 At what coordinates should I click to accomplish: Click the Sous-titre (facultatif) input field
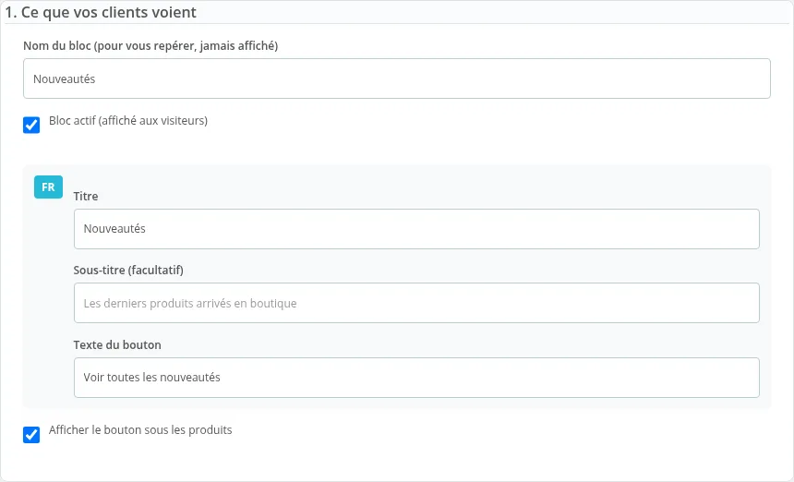[x=416, y=303]
